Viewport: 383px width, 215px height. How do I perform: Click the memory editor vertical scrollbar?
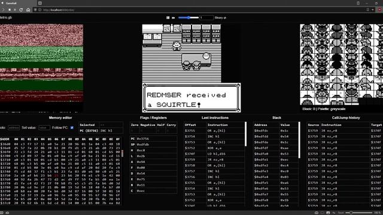click(x=122, y=153)
